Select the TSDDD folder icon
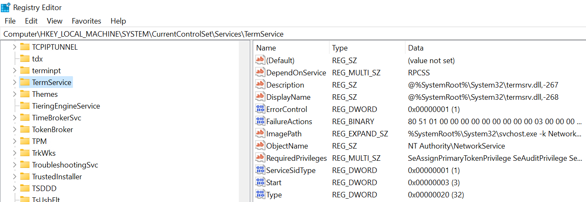This screenshot has width=586, height=202. coord(25,188)
